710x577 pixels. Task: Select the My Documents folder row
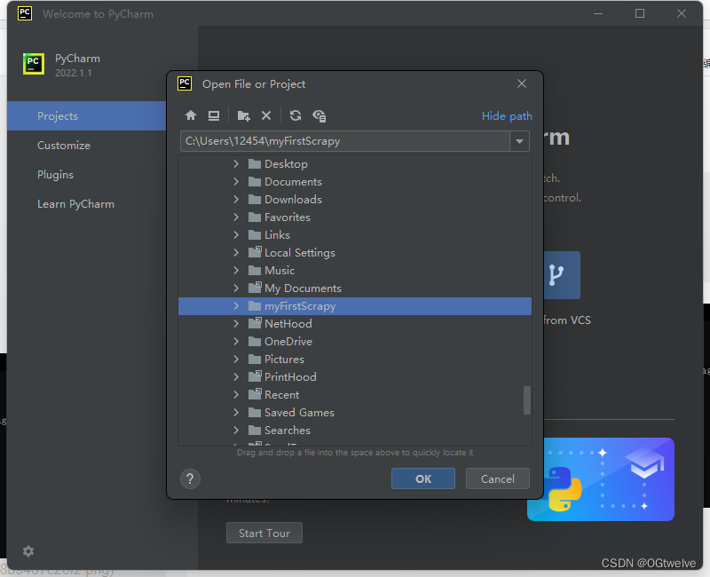355,288
